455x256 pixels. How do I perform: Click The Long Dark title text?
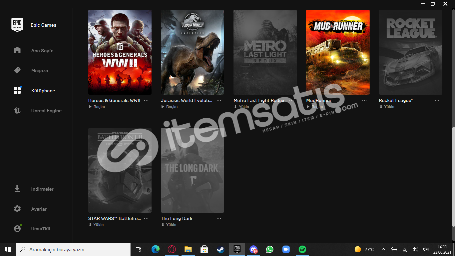(177, 218)
